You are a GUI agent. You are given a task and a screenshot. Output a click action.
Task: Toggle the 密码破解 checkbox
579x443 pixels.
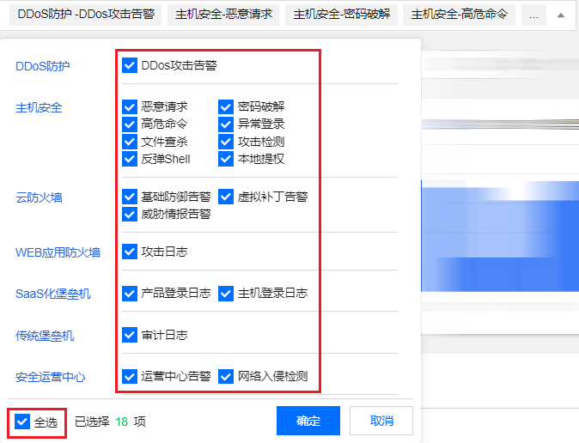pyautogui.click(x=226, y=107)
